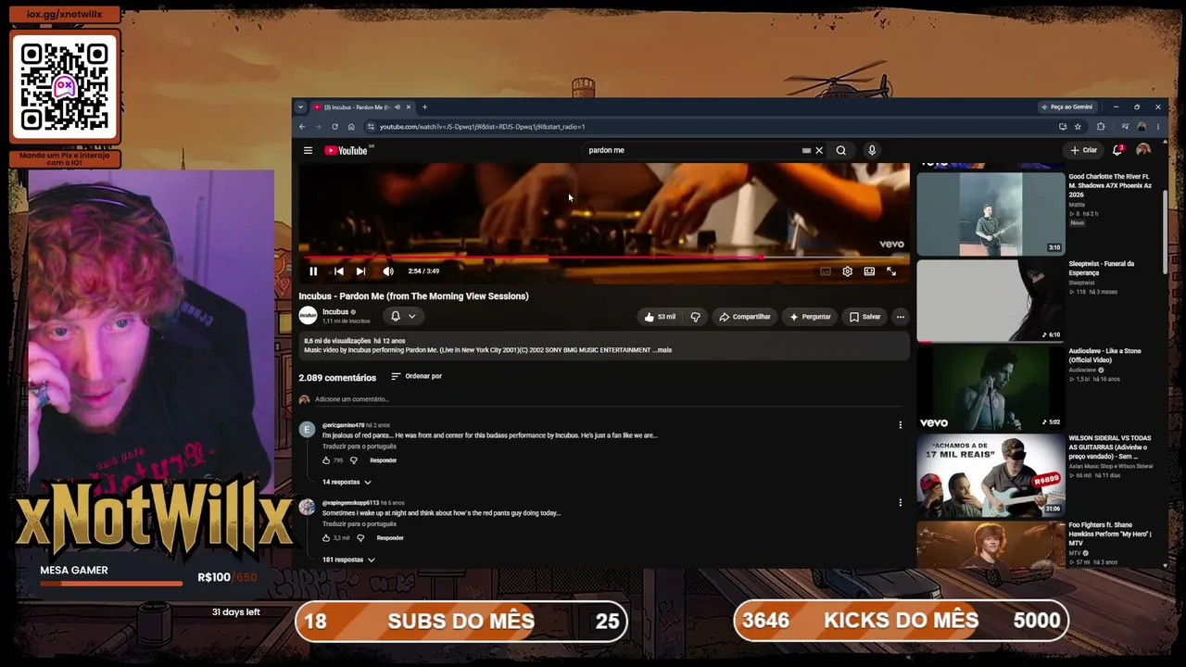This screenshot has width=1186, height=667.
Task: Open the Good Charlotte The River thumbnail
Action: click(990, 213)
